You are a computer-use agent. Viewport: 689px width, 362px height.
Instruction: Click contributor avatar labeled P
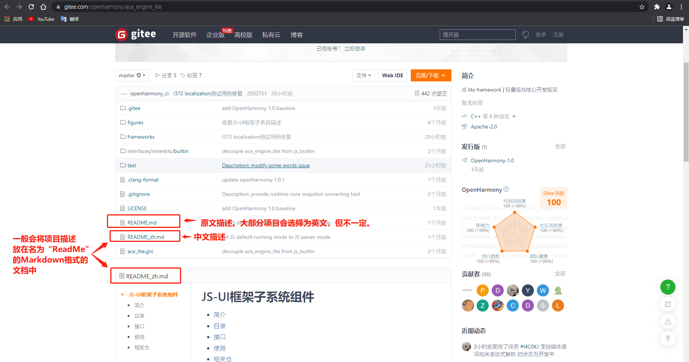(x=483, y=290)
